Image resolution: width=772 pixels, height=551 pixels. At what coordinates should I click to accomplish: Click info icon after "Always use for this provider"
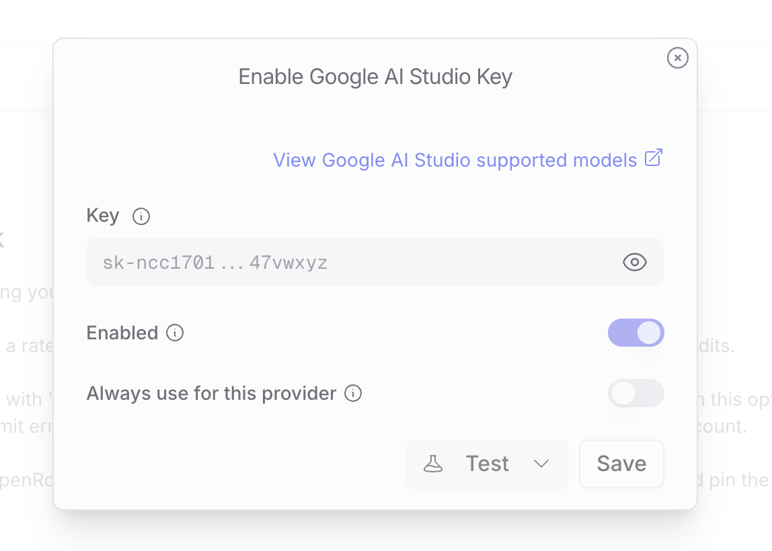pos(352,394)
